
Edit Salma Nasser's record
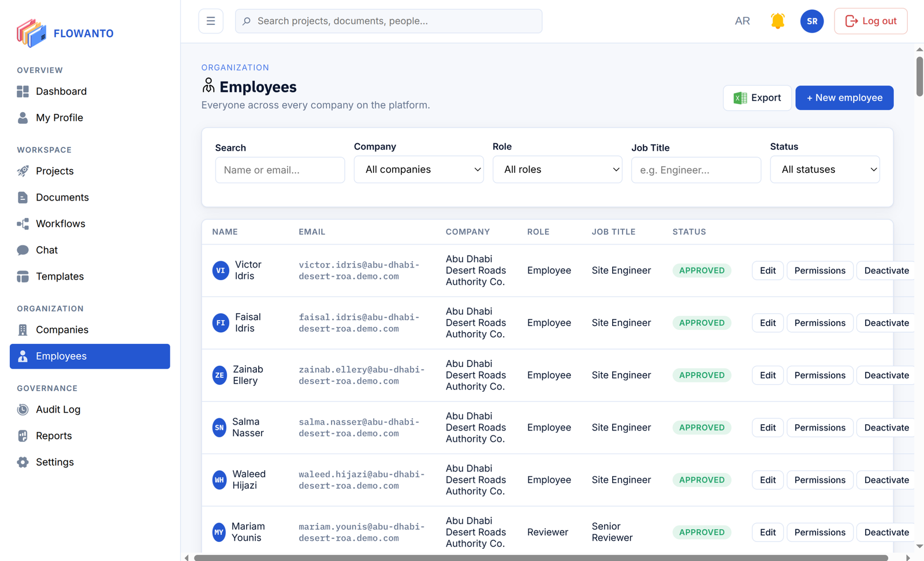click(x=767, y=428)
